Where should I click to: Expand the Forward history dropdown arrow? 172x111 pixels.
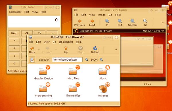pos(56,50)
